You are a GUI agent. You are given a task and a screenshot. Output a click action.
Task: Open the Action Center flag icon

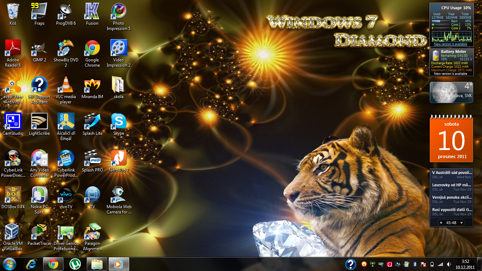pos(423,264)
